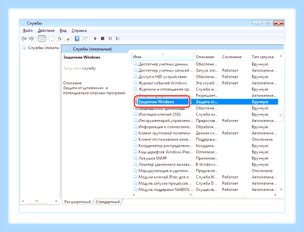Select the Координатор распределенн... service
304x232 pixels.
click(165, 145)
